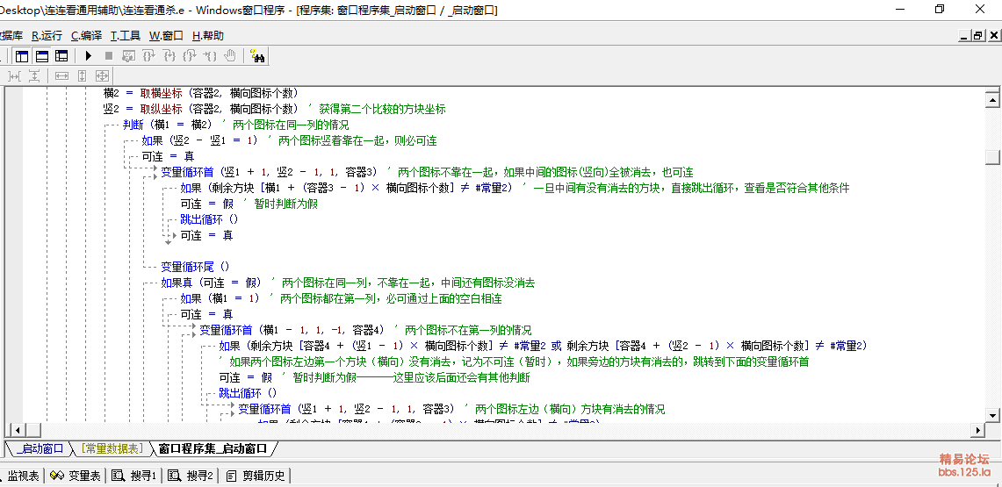Click the binoculars help search icon

[x=257, y=56]
